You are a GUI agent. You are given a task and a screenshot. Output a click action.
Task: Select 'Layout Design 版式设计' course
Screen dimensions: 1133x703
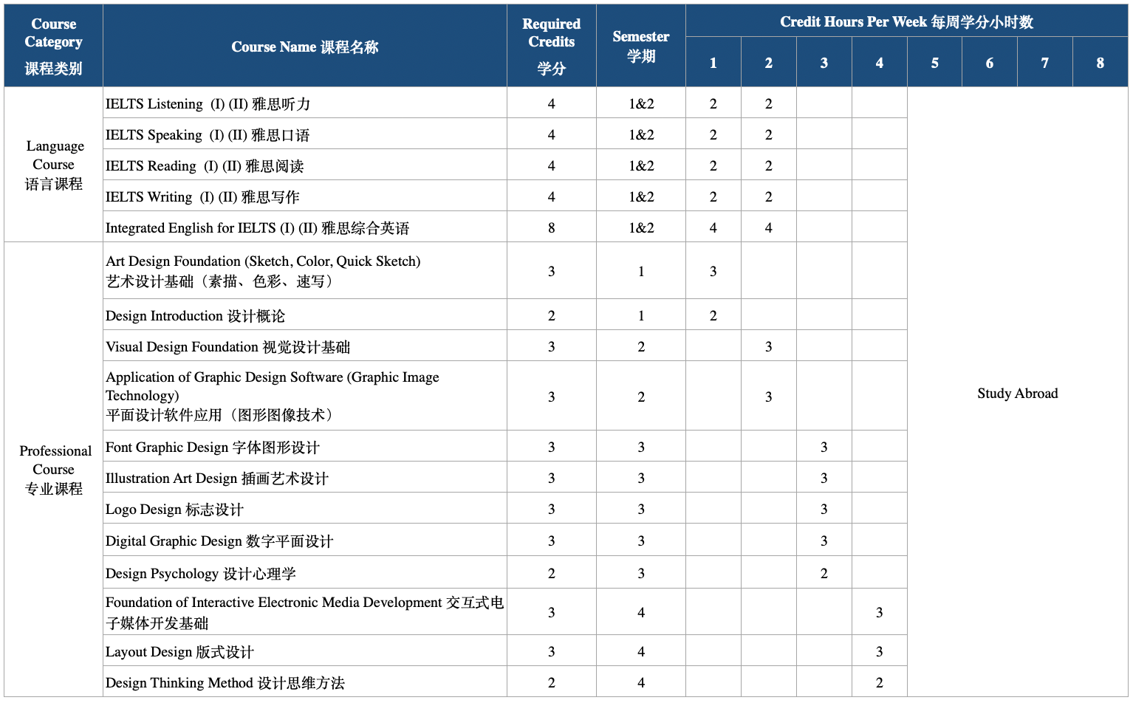[305, 651]
